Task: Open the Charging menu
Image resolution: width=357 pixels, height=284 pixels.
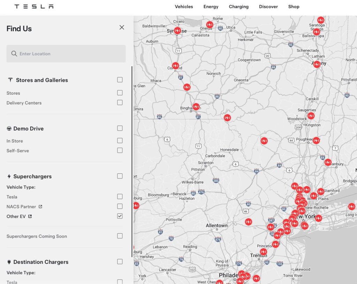Action: (238, 7)
